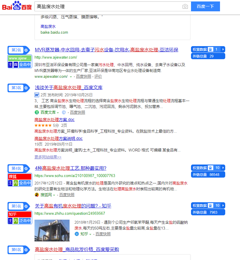Click 外链总量 86548 badge
This screenshot has height=260, width=240.
tap(208, 175)
